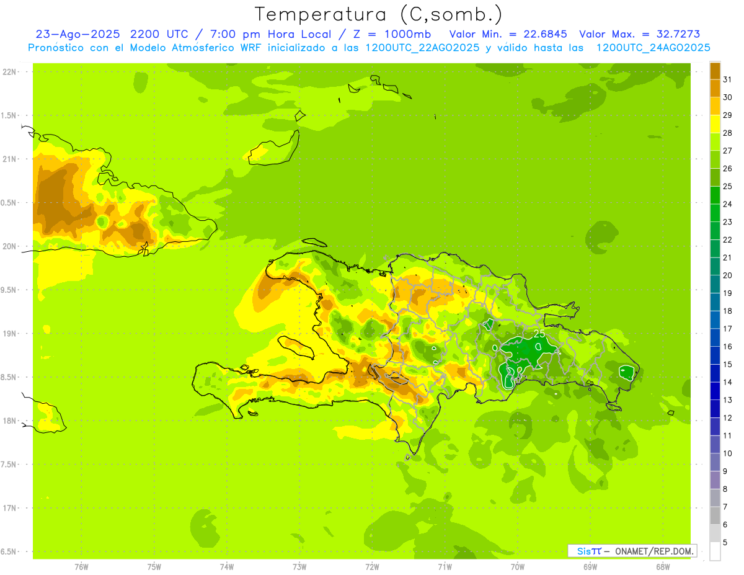Pick the blue swatch between 16 and 17

click(x=715, y=337)
